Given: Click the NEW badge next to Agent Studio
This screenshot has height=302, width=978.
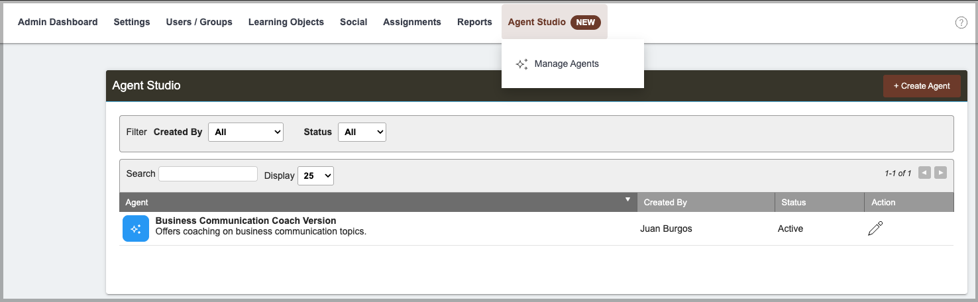Looking at the screenshot, I should 585,22.
